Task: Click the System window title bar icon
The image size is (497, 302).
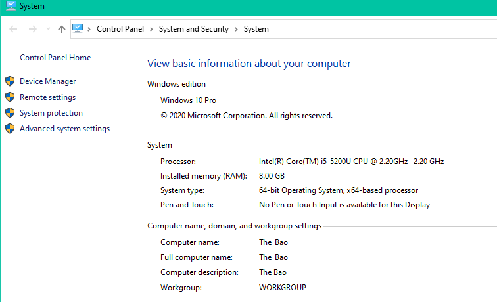Action: [x=11, y=6]
